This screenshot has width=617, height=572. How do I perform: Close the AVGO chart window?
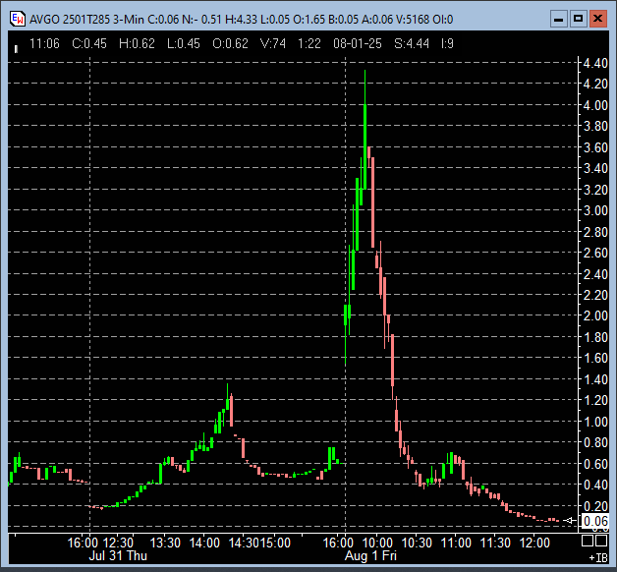pyautogui.click(x=597, y=19)
